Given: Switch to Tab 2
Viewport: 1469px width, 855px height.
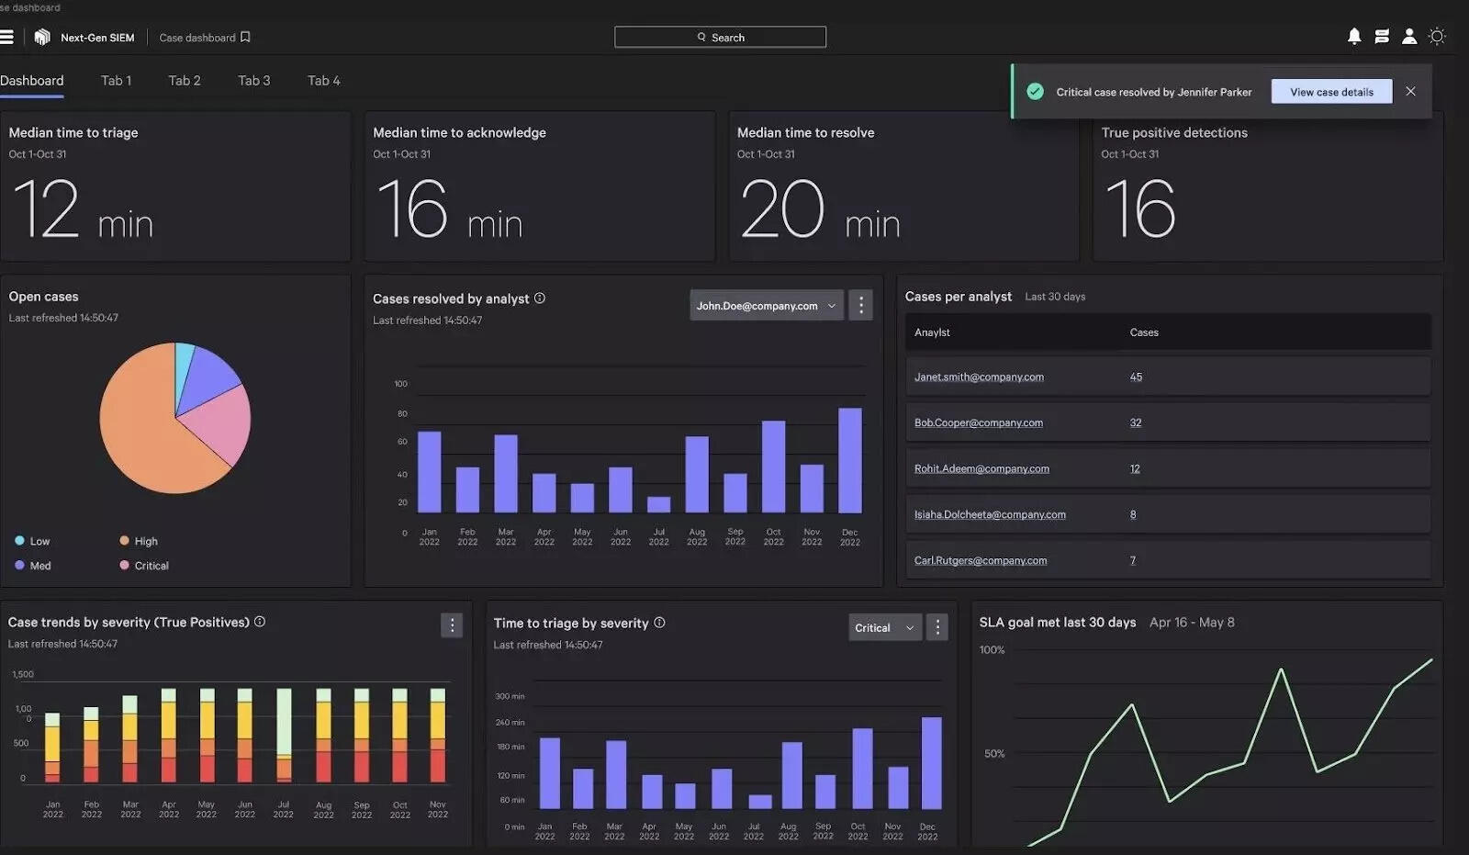Looking at the screenshot, I should [185, 81].
